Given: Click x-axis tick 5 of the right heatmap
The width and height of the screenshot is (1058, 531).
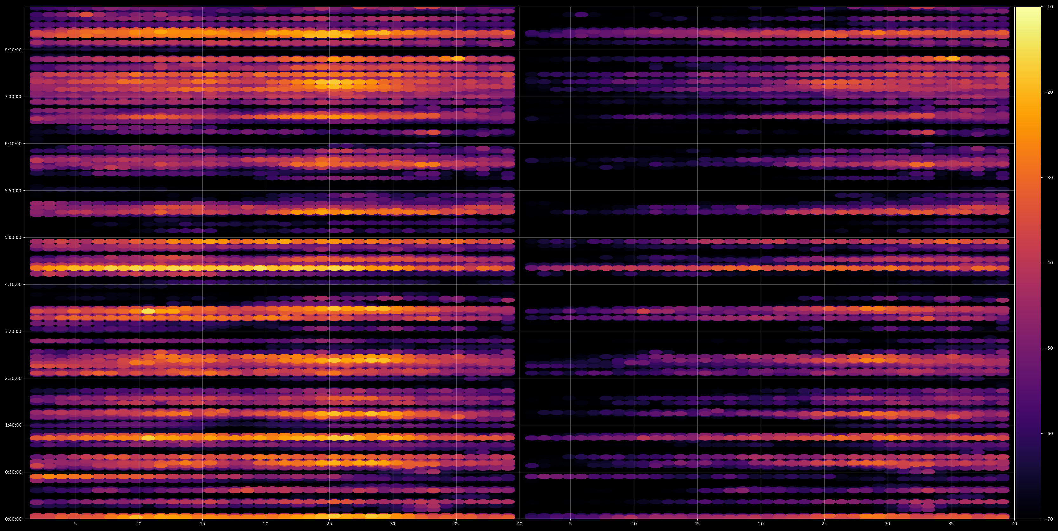Looking at the screenshot, I should tap(570, 524).
